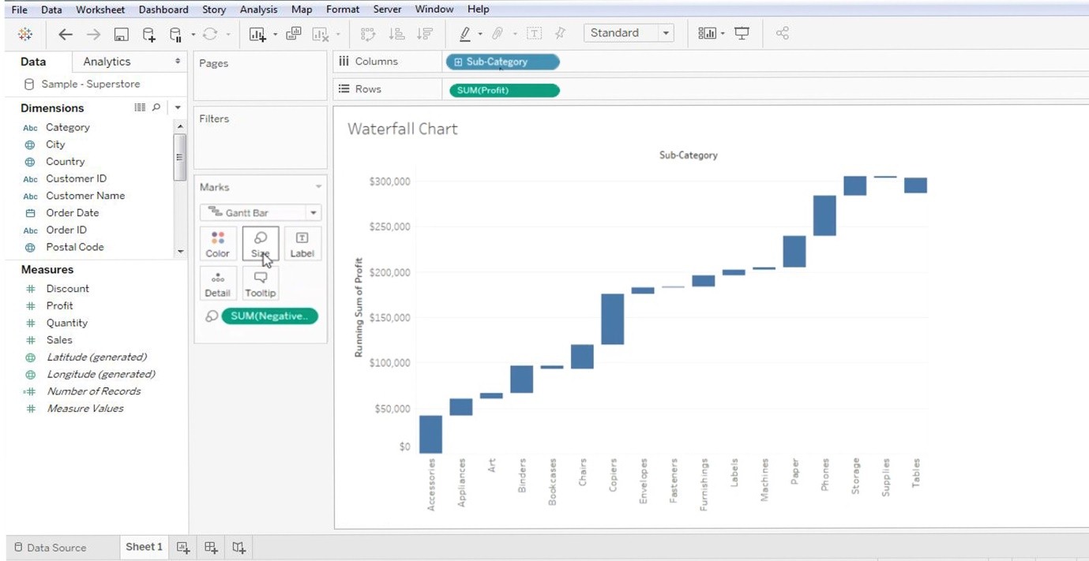Image resolution: width=1089 pixels, height=561 pixels.
Task: Select the Number of Records measure
Action: click(x=93, y=391)
